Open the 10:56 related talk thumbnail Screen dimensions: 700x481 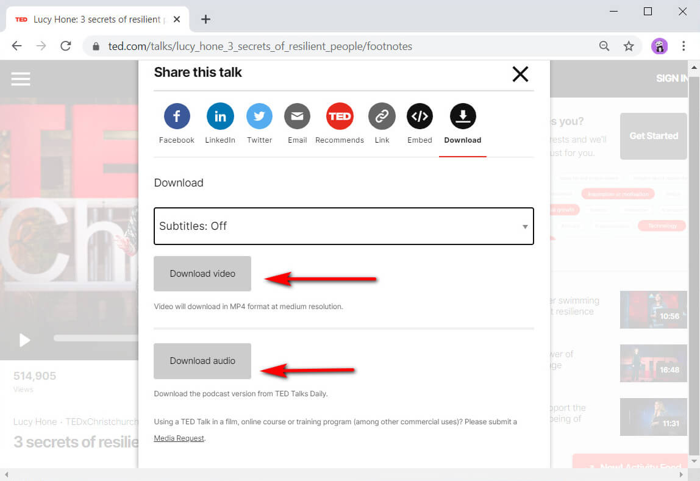tap(654, 310)
